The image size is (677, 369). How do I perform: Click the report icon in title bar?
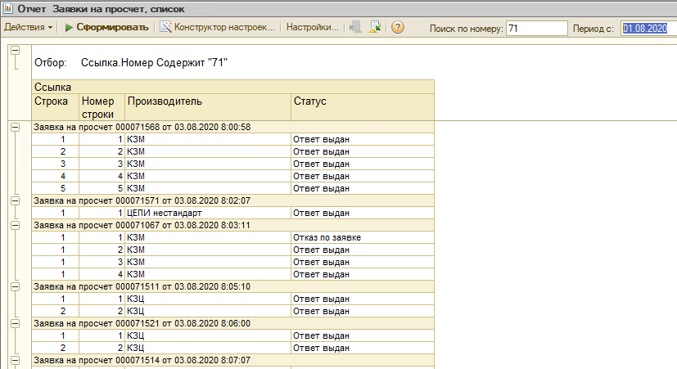pyautogui.click(x=8, y=9)
